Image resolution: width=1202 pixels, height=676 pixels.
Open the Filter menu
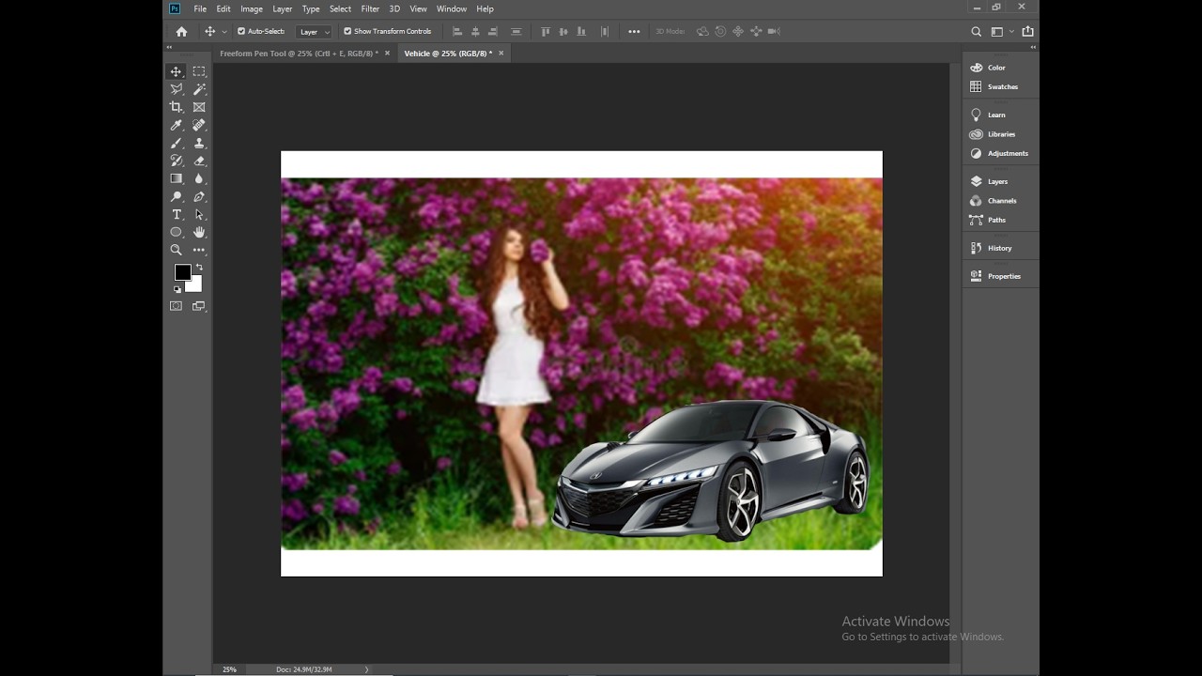370,8
